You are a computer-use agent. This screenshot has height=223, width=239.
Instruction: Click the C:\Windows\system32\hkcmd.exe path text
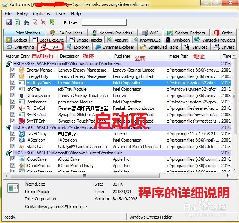[x=56, y=207]
